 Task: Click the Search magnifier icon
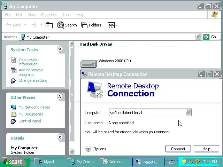click(x=61, y=25)
